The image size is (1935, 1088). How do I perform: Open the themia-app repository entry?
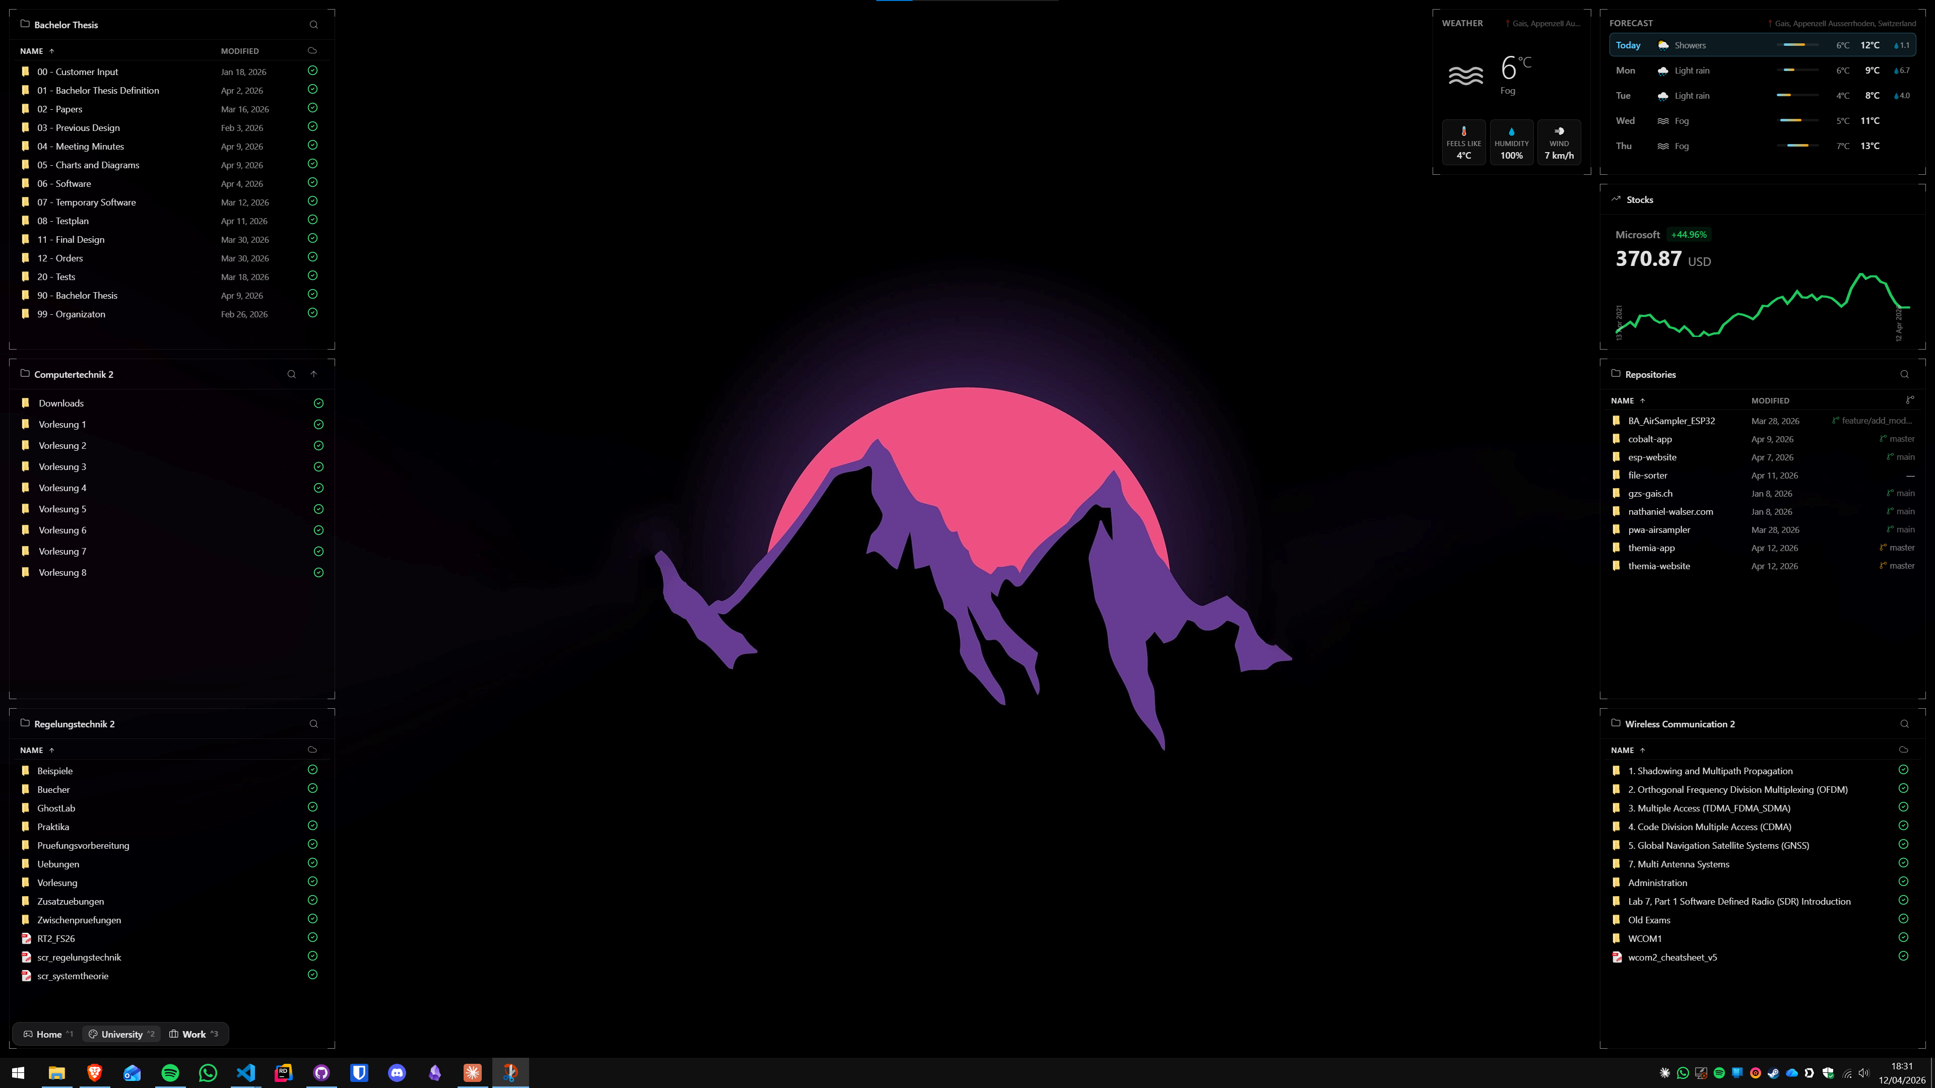[x=1651, y=548]
